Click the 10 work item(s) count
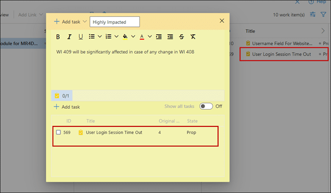The height and width of the screenshot is (193, 331). pos(289,15)
